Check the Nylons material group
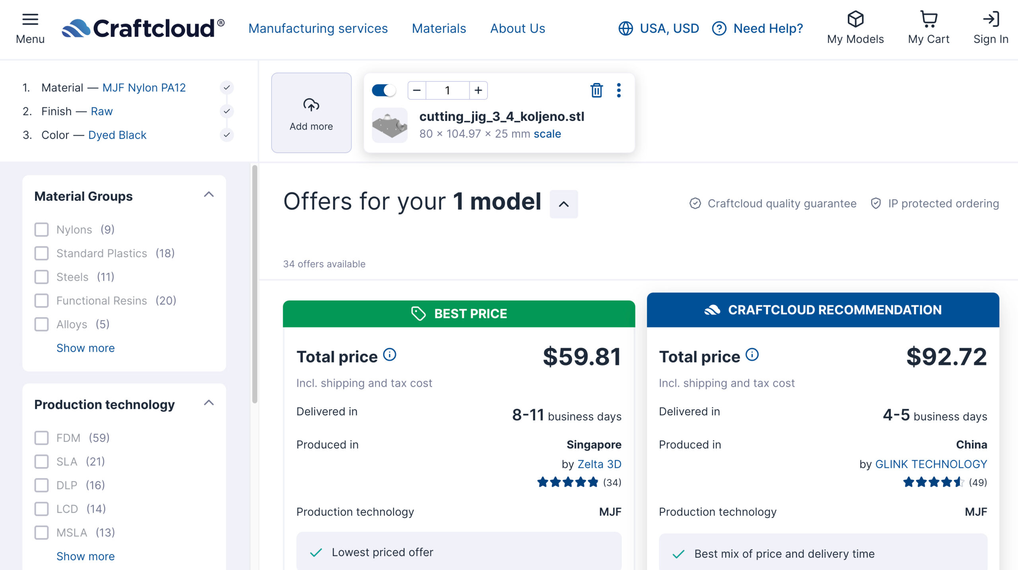Viewport: 1018px width, 570px height. pyautogui.click(x=41, y=229)
